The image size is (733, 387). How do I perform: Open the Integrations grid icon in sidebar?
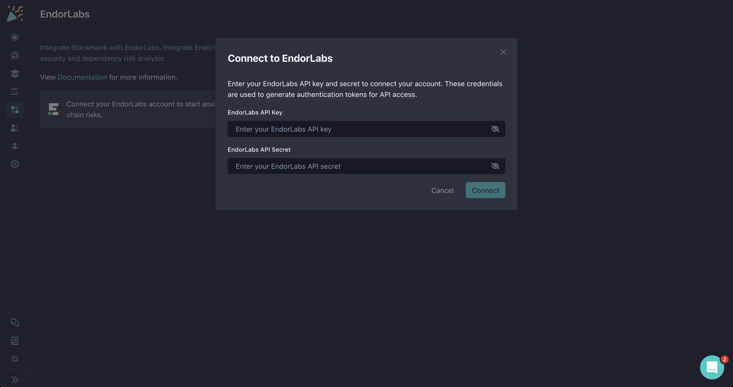coord(15,110)
